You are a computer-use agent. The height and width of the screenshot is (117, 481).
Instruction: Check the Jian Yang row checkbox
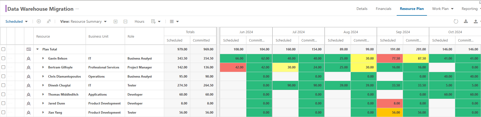point(3,112)
